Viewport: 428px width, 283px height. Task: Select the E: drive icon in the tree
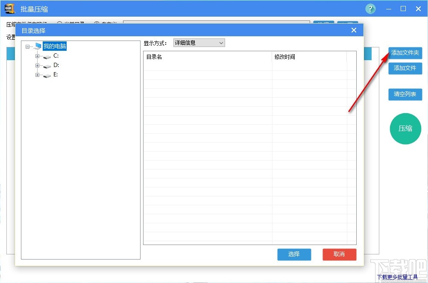pyautogui.click(x=47, y=74)
